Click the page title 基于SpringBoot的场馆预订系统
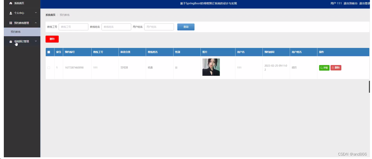Viewport: 372px width, 159px height. click(209, 3)
